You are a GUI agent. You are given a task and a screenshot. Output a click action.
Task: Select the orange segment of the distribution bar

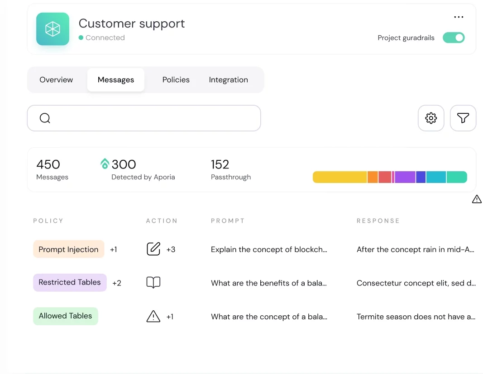pos(373,177)
